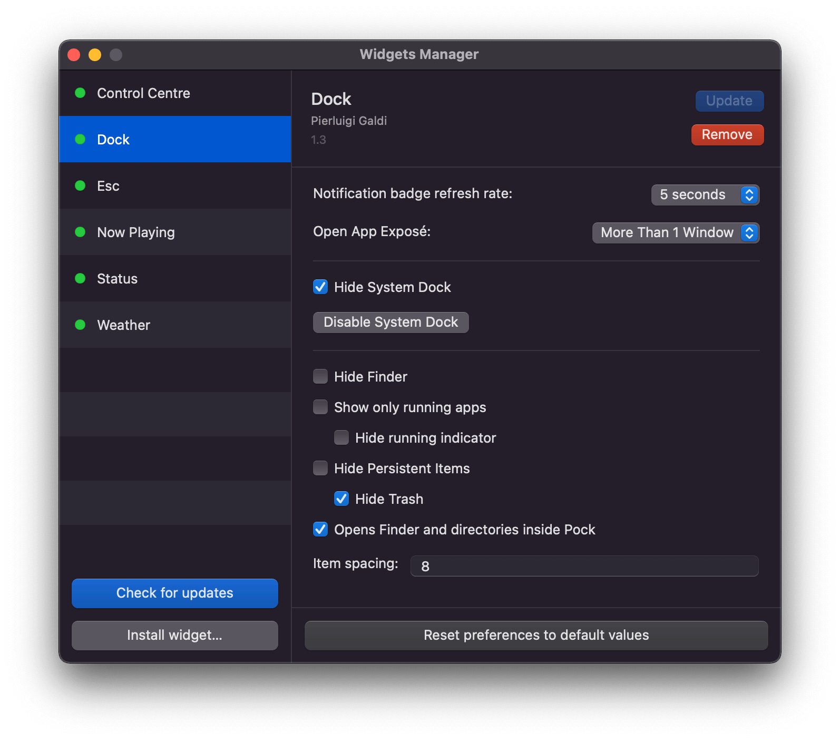This screenshot has height=741, width=840.
Task: Click the Item spacing input field
Action: [584, 566]
